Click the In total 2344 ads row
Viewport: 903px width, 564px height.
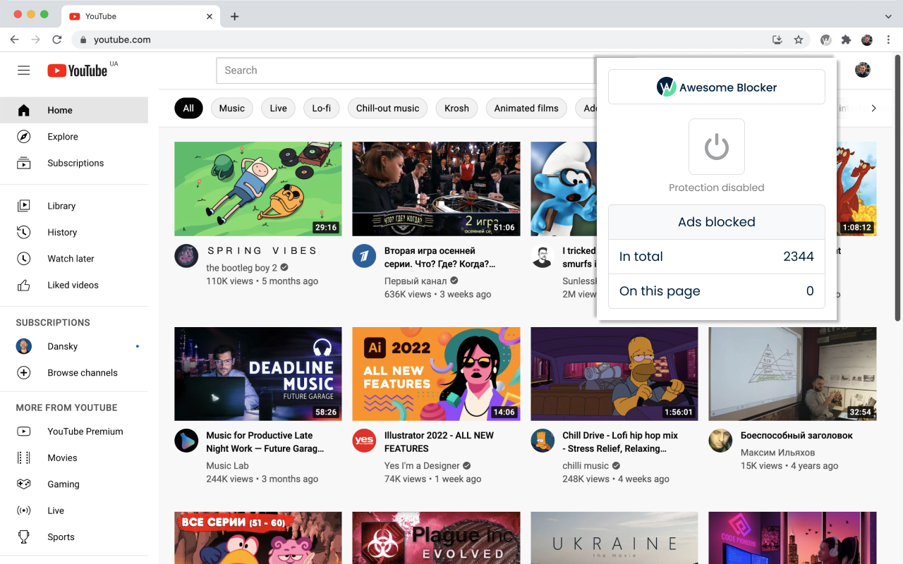click(716, 257)
